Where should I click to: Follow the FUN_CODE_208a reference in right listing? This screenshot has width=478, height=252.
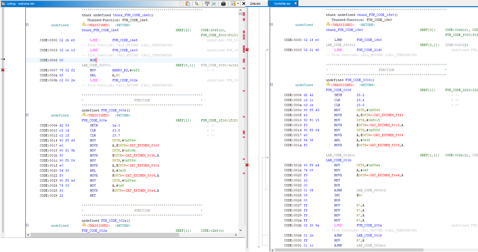tap(369, 226)
